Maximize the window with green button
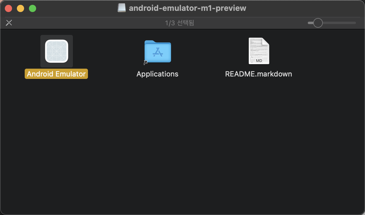 tap(33, 8)
